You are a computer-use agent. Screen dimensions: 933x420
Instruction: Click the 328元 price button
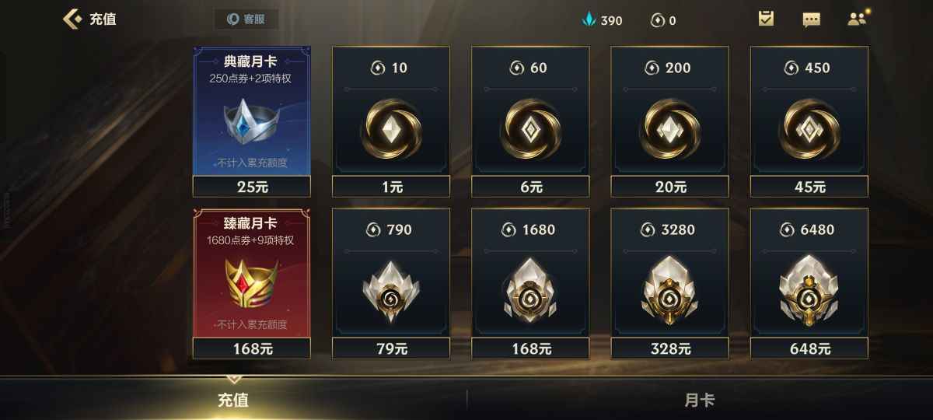click(x=669, y=348)
